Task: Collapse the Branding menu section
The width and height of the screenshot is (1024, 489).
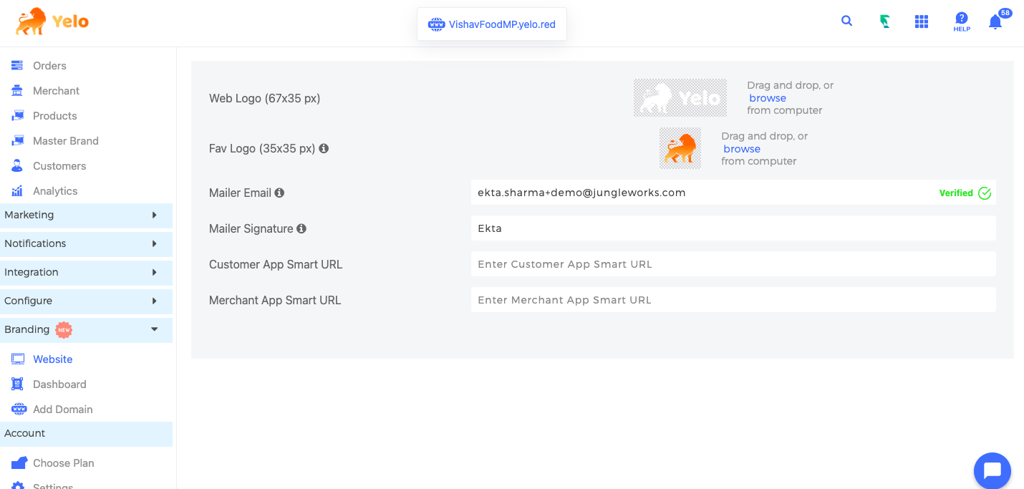Action: tap(86, 329)
